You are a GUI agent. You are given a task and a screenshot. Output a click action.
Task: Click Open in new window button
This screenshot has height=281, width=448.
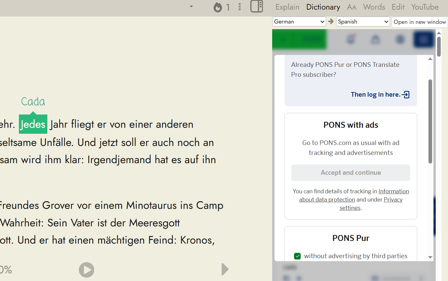420,22
